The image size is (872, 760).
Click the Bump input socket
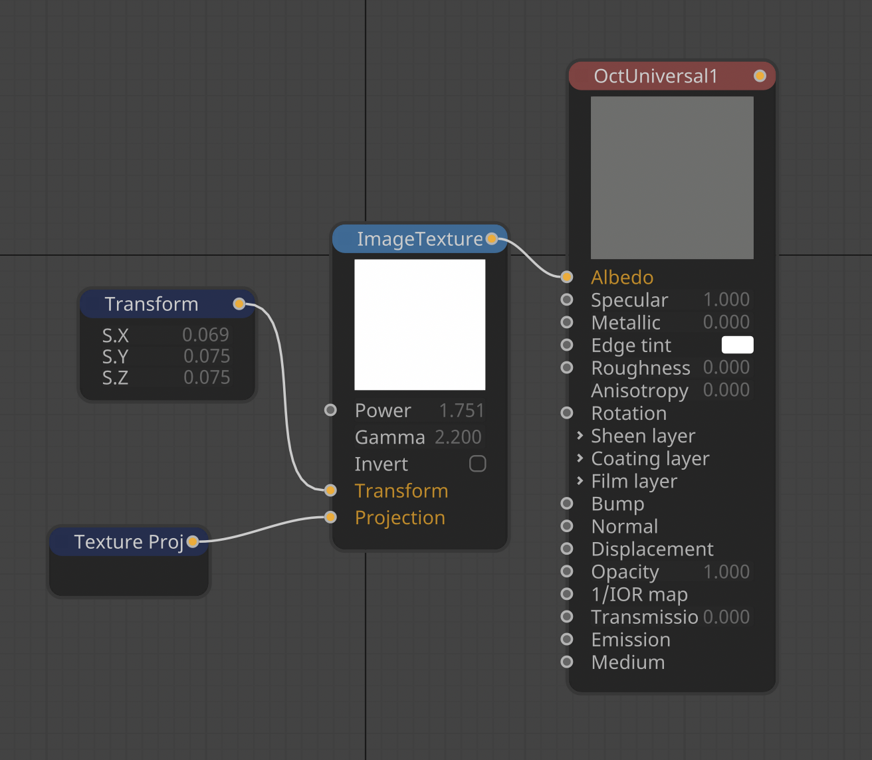567,504
